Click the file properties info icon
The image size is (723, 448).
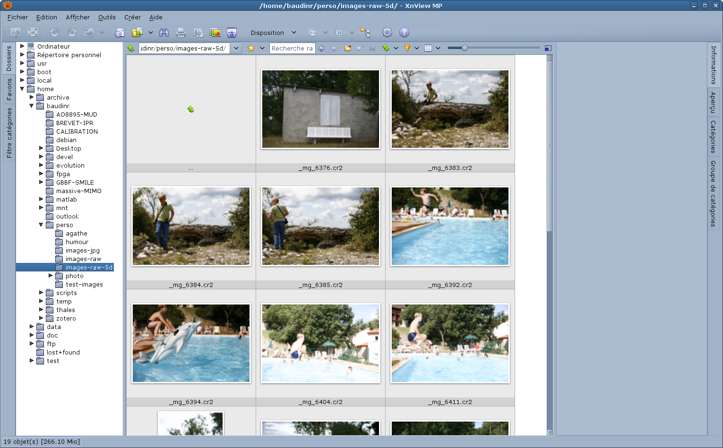coord(120,33)
